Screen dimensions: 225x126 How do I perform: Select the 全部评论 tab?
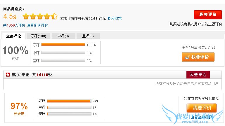(13, 36)
